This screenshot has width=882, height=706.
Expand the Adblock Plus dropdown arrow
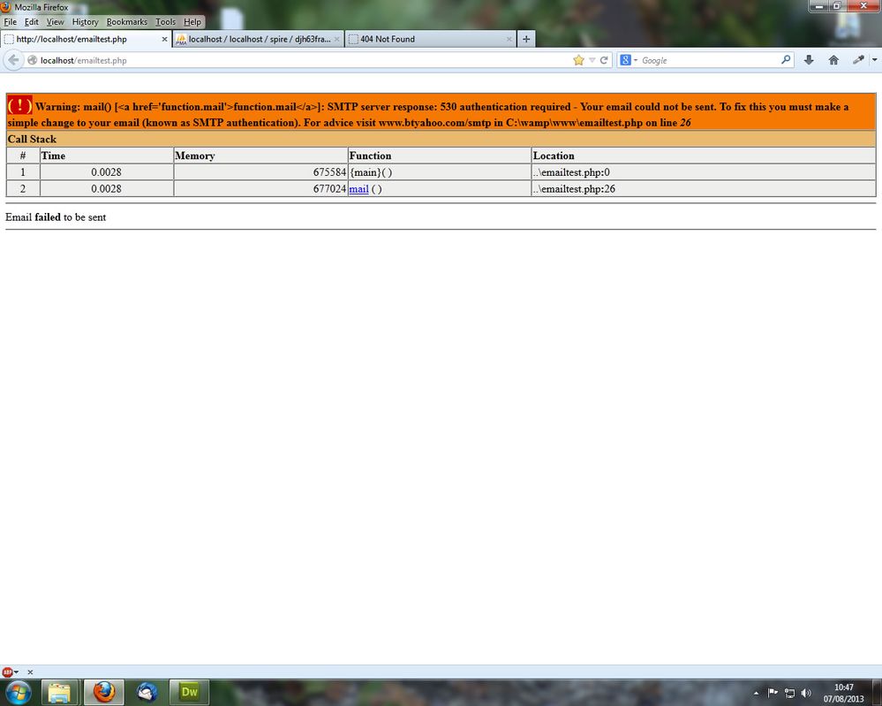(16, 672)
